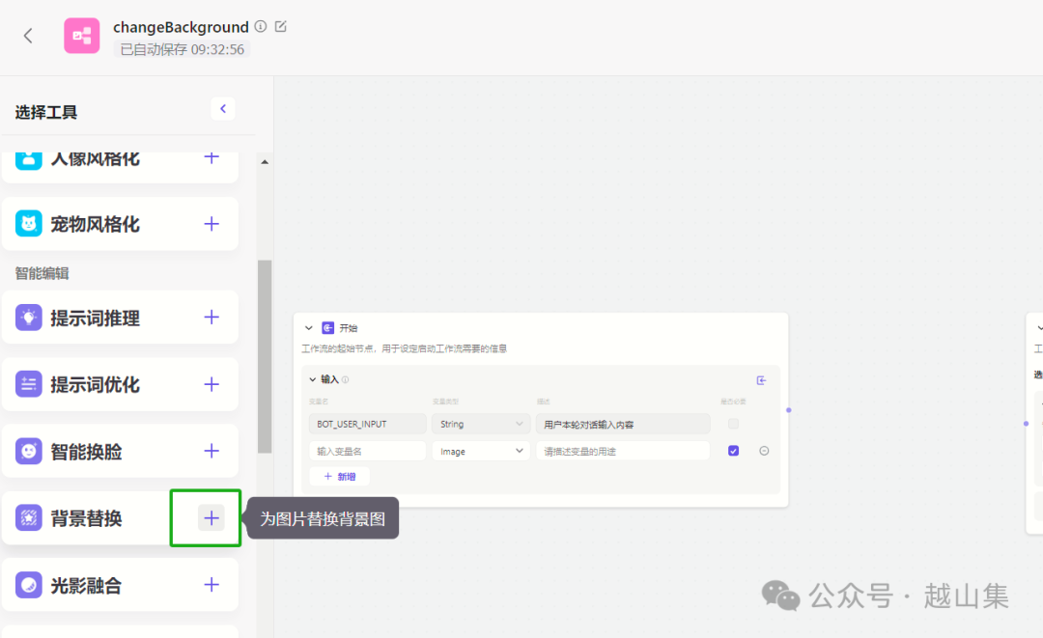The height and width of the screenshot is (638, 1043).
Task: Select the 背景替换 label
Action: pos(87,518)
